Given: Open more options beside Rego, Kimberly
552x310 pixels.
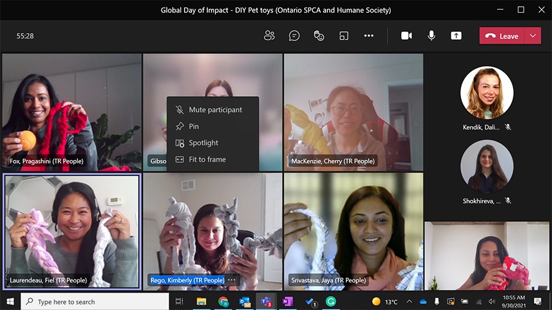Looking at the screenshot, I should pyautogui.click(x=232, y=280).
